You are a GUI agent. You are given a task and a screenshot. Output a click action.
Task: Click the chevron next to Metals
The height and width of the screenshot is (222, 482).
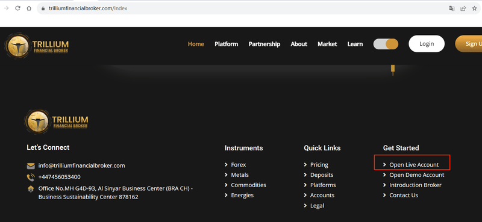pyautogui.click(x=227, y=175)
